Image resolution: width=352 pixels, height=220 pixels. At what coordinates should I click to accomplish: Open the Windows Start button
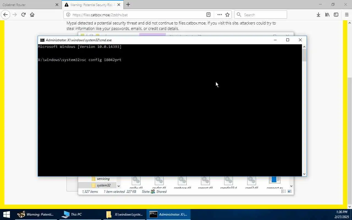coord(6,215)
